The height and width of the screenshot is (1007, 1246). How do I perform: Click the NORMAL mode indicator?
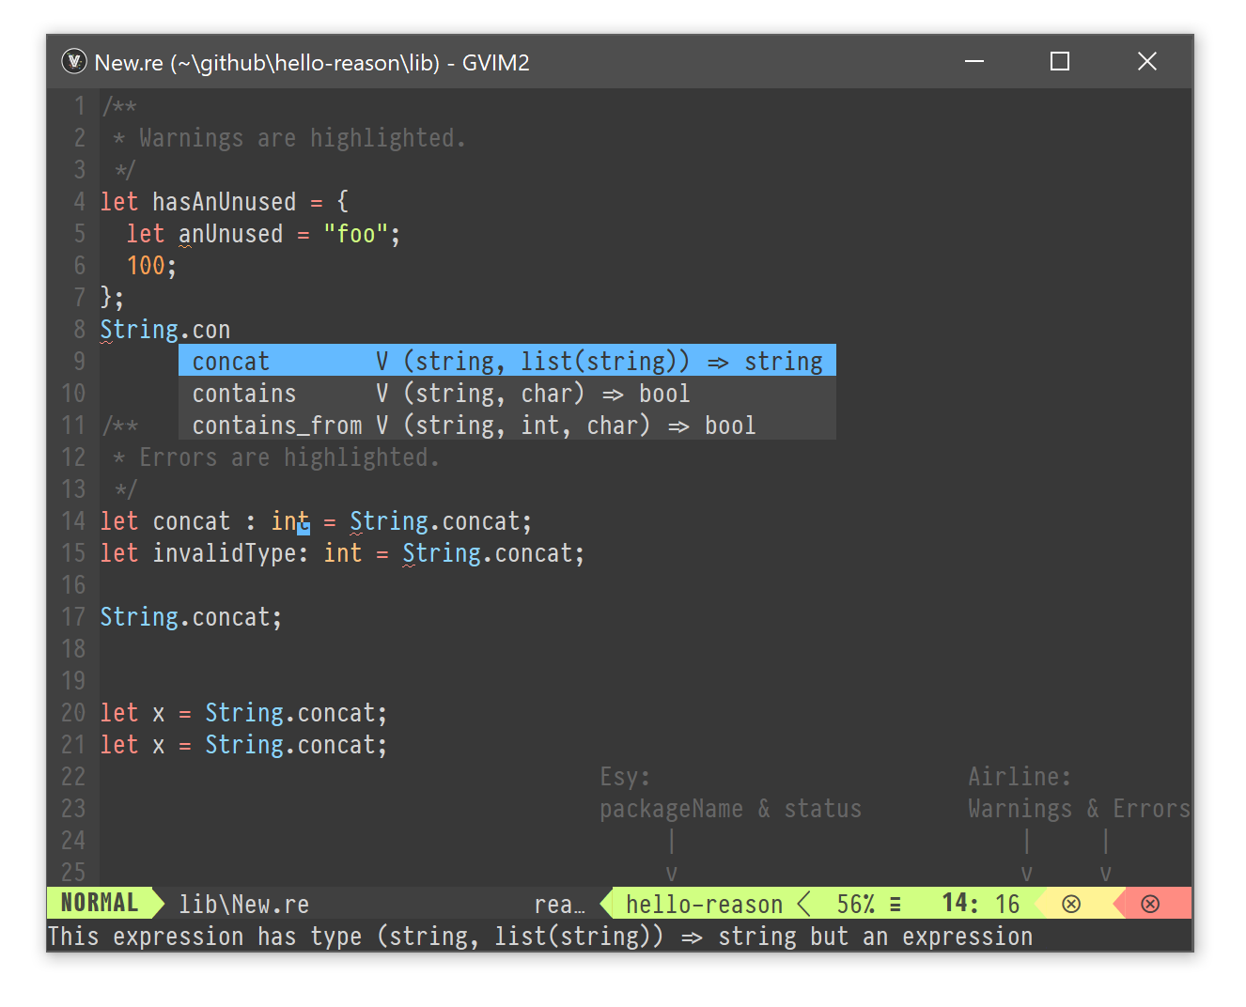click(x=99, y=904)
